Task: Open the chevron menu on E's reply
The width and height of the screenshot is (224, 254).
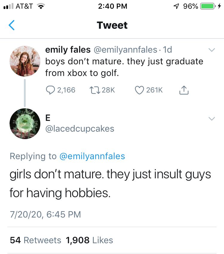Action: coord(211,119)
